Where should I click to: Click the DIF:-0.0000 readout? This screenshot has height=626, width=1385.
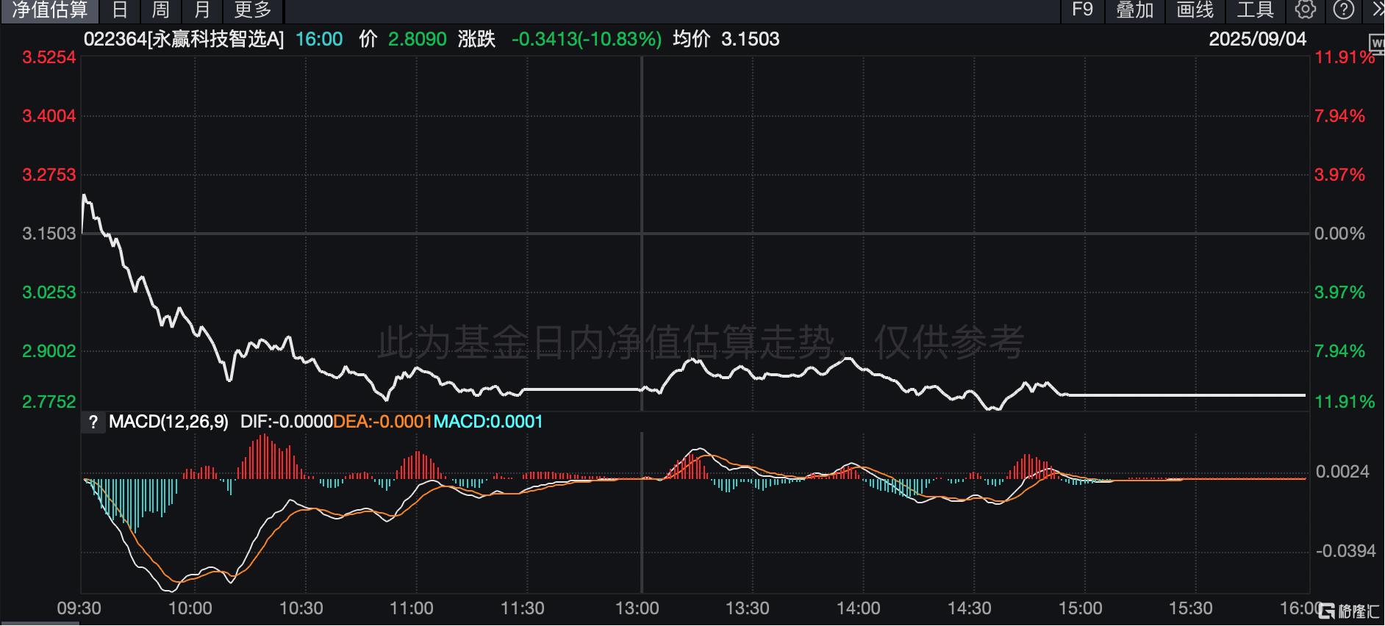pos(287,422)
